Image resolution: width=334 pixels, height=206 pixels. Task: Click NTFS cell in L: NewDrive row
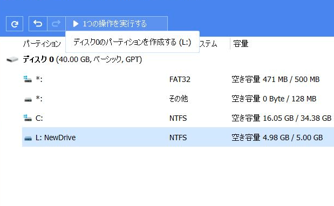point(178,138)
